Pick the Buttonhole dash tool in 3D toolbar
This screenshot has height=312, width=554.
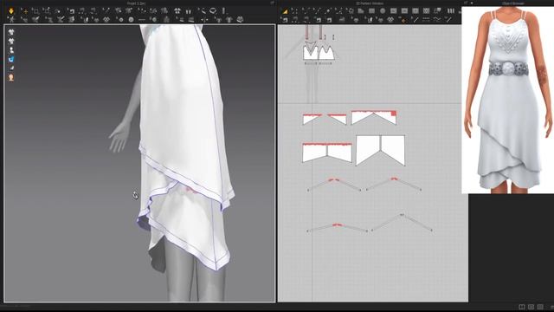point(142,19)
